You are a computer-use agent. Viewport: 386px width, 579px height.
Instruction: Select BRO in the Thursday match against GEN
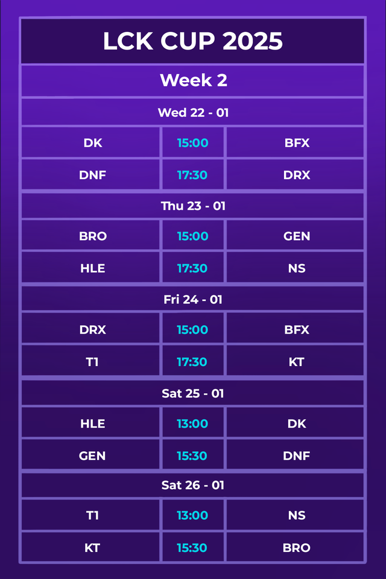[92, 236]
